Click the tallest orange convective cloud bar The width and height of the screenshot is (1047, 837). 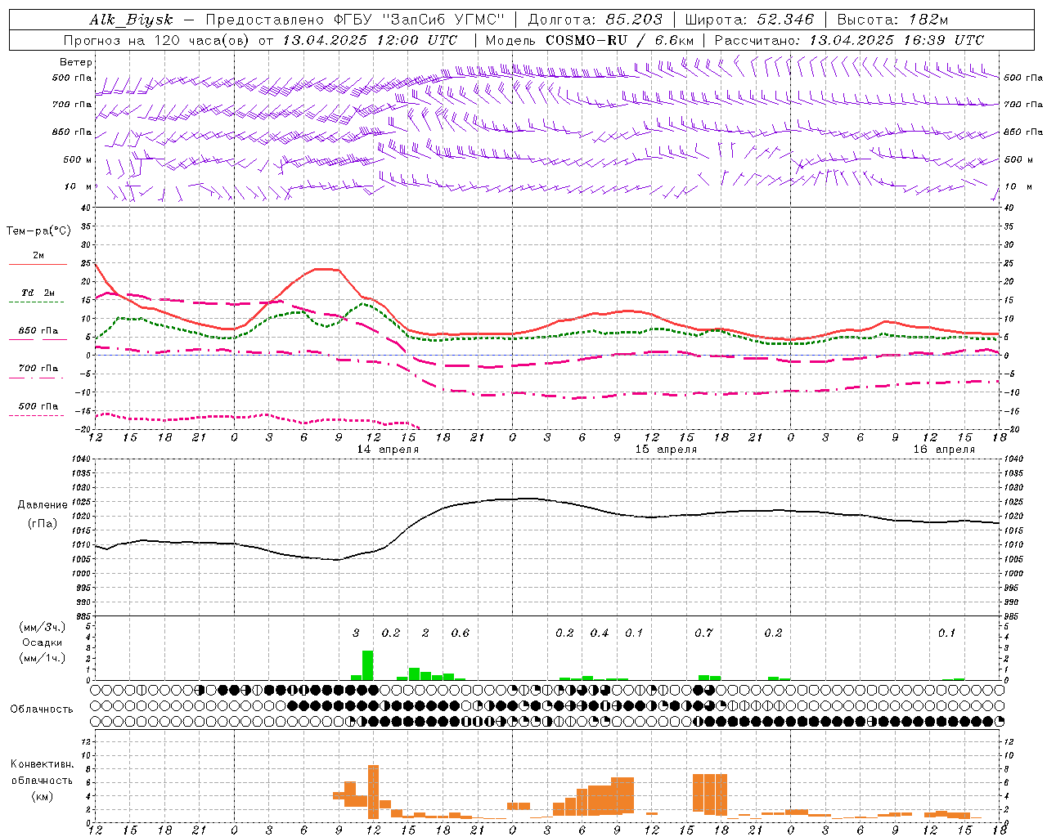click(x=373, y=792)
